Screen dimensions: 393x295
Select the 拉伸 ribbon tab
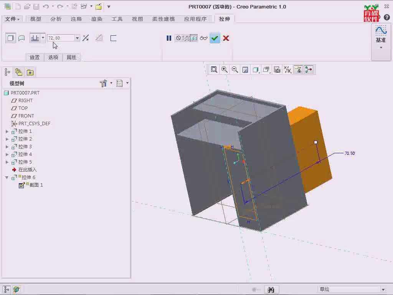(224, 19)
